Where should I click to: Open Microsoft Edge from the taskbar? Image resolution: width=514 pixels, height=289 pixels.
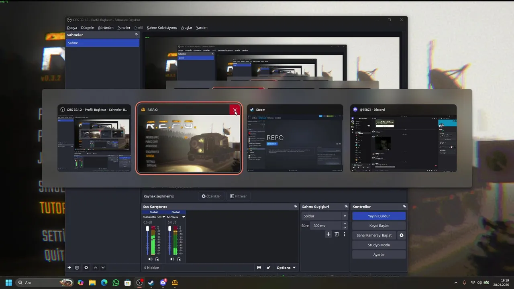(x=104, y=283)
